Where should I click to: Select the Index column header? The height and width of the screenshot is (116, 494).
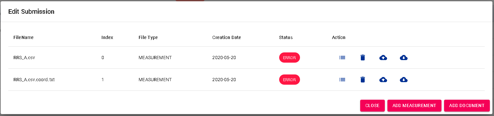point(107,37)
